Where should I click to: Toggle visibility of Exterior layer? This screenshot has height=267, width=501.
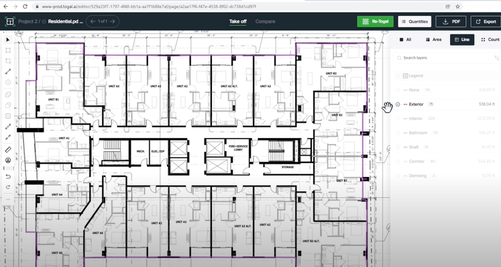(398, 104)
